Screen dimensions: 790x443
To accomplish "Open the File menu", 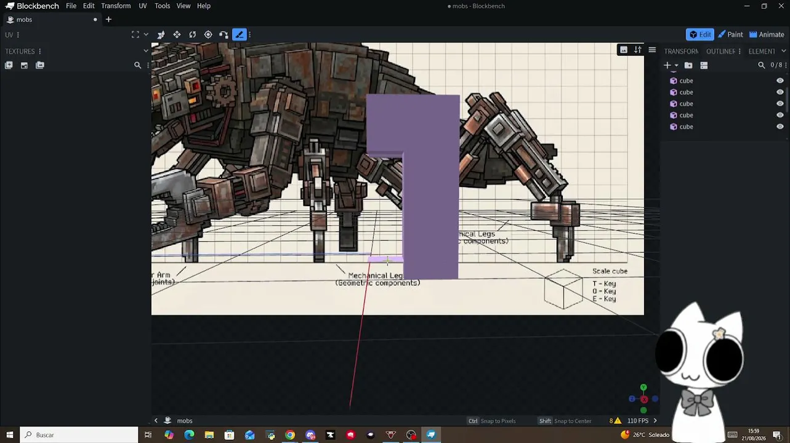I will click(x=71, y=6).
